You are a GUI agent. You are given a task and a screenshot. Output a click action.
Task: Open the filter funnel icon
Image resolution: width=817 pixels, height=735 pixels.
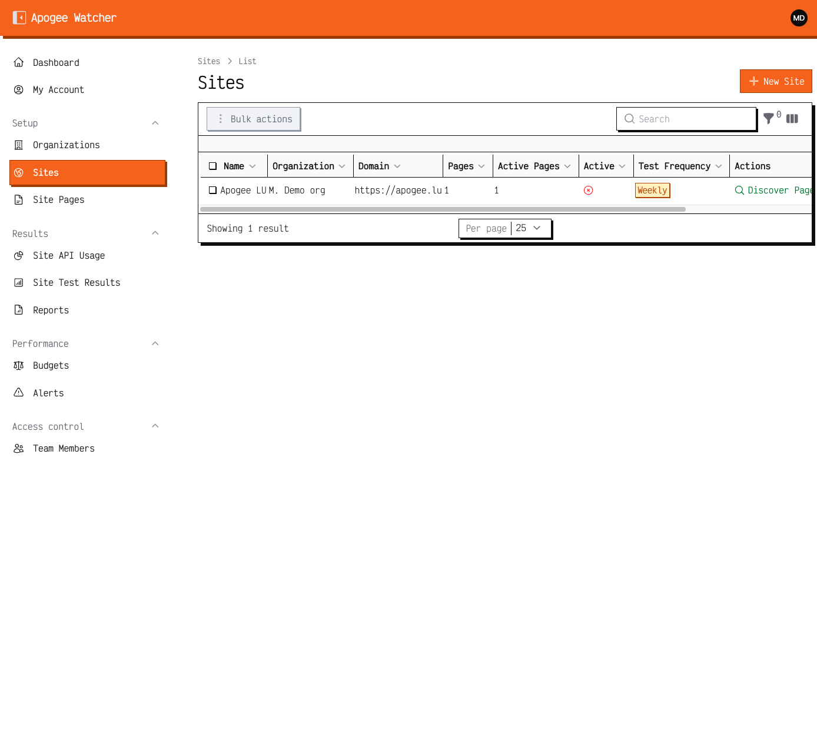(x=768, y=119)
